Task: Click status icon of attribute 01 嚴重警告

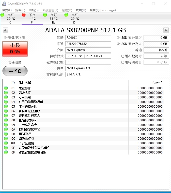Action: (x=6, y=88)
